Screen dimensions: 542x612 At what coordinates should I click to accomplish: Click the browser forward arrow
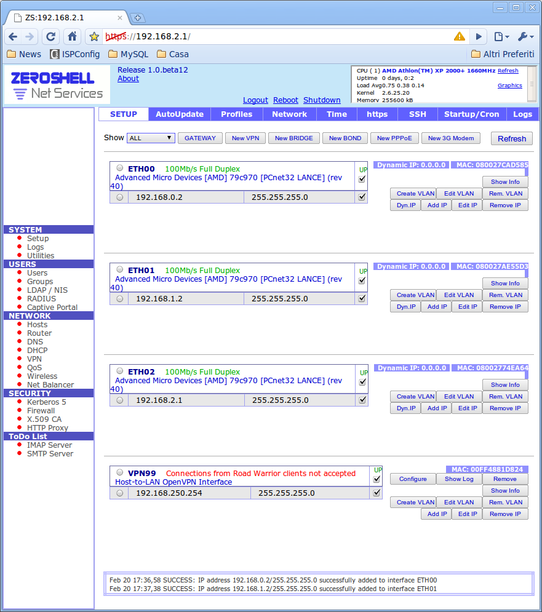pos(30,37)
